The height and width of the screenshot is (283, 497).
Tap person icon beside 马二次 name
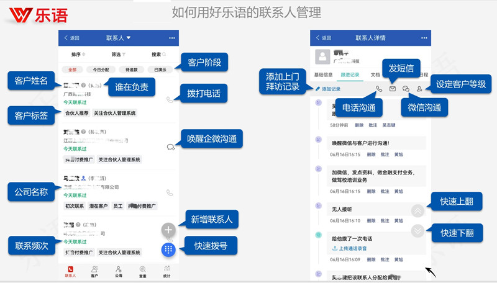pyautogui.click(x=83, y=178)
